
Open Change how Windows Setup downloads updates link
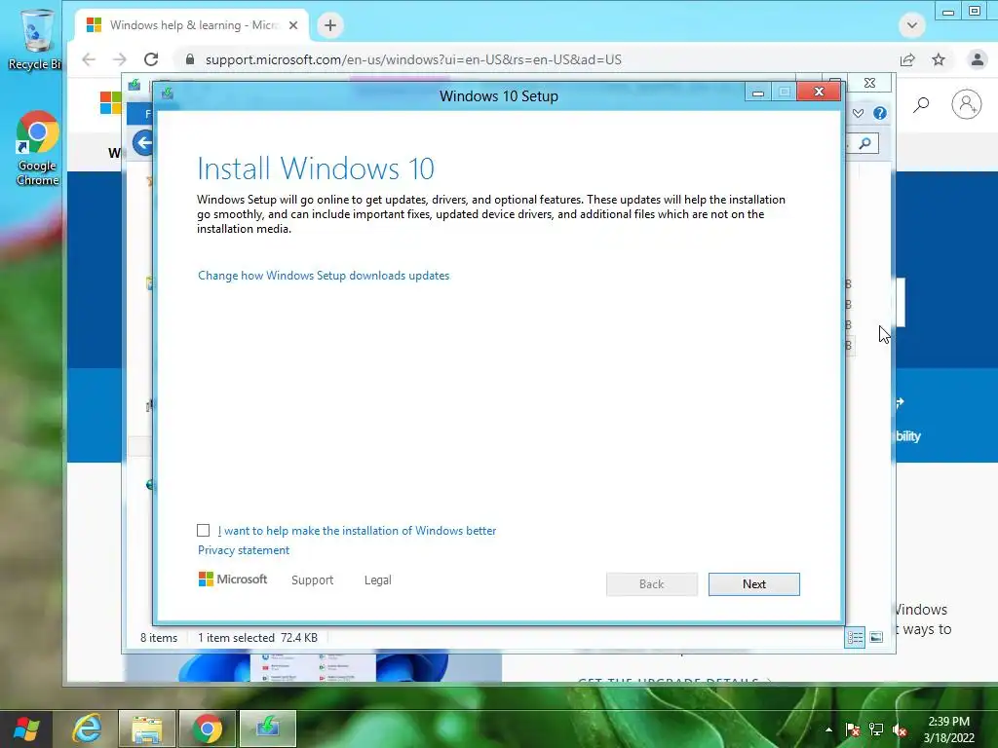(324, 276)
